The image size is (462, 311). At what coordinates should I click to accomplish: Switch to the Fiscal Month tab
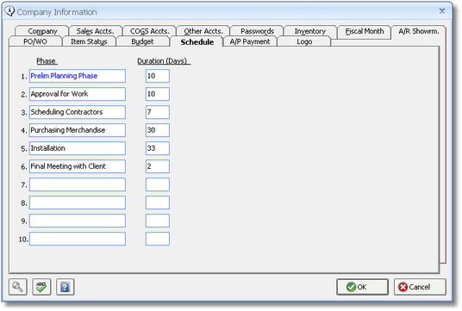coord(365,31)
